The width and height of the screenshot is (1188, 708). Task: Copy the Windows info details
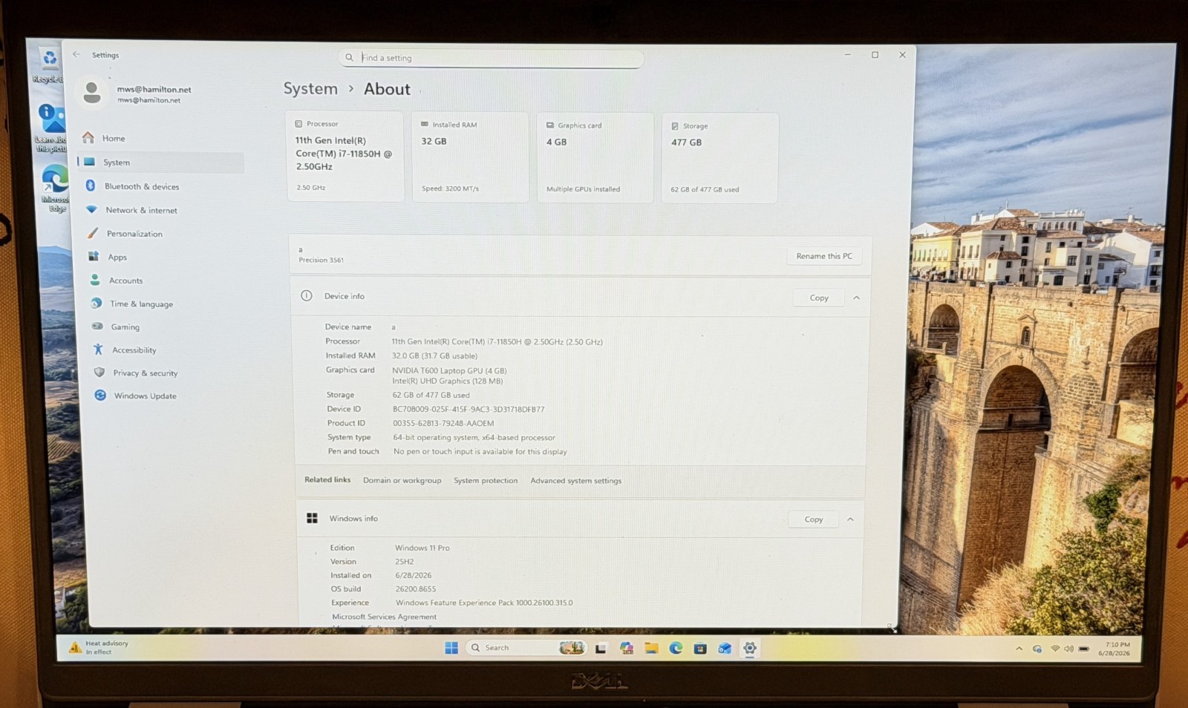(x=814, y=519)
